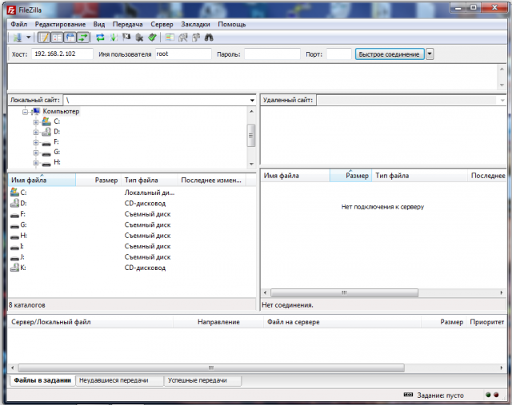Viewport: 512px width, 405px height.
Task: Select the C: local disk row
Action: coord(132,193)
